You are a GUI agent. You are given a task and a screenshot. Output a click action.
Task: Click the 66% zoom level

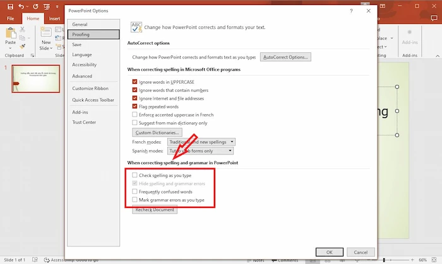pos(422,260)
